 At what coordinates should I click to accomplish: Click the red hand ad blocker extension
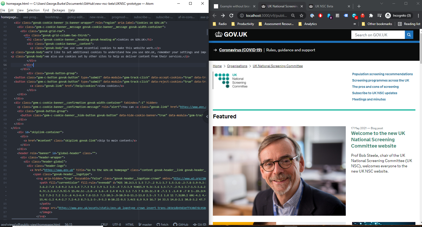coord(320,16)
